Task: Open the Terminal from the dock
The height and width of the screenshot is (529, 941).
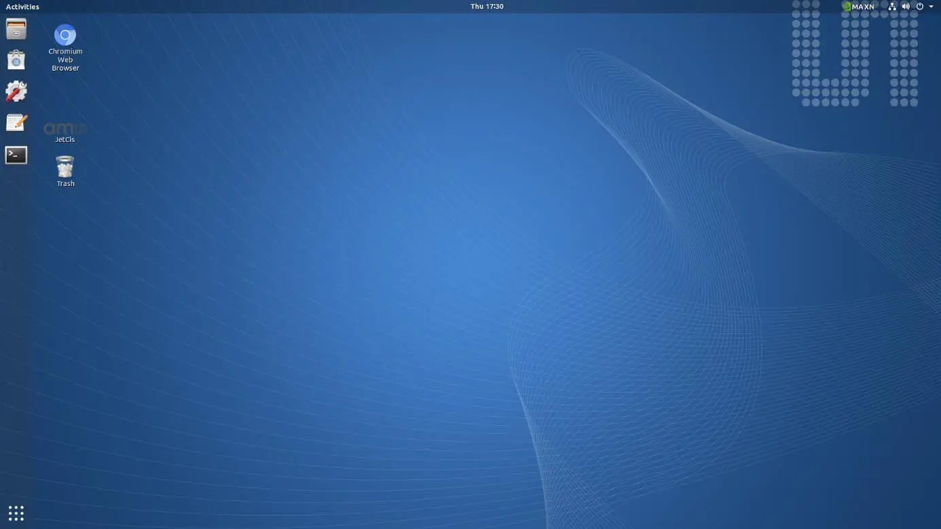Action: [x=16, y=155]
